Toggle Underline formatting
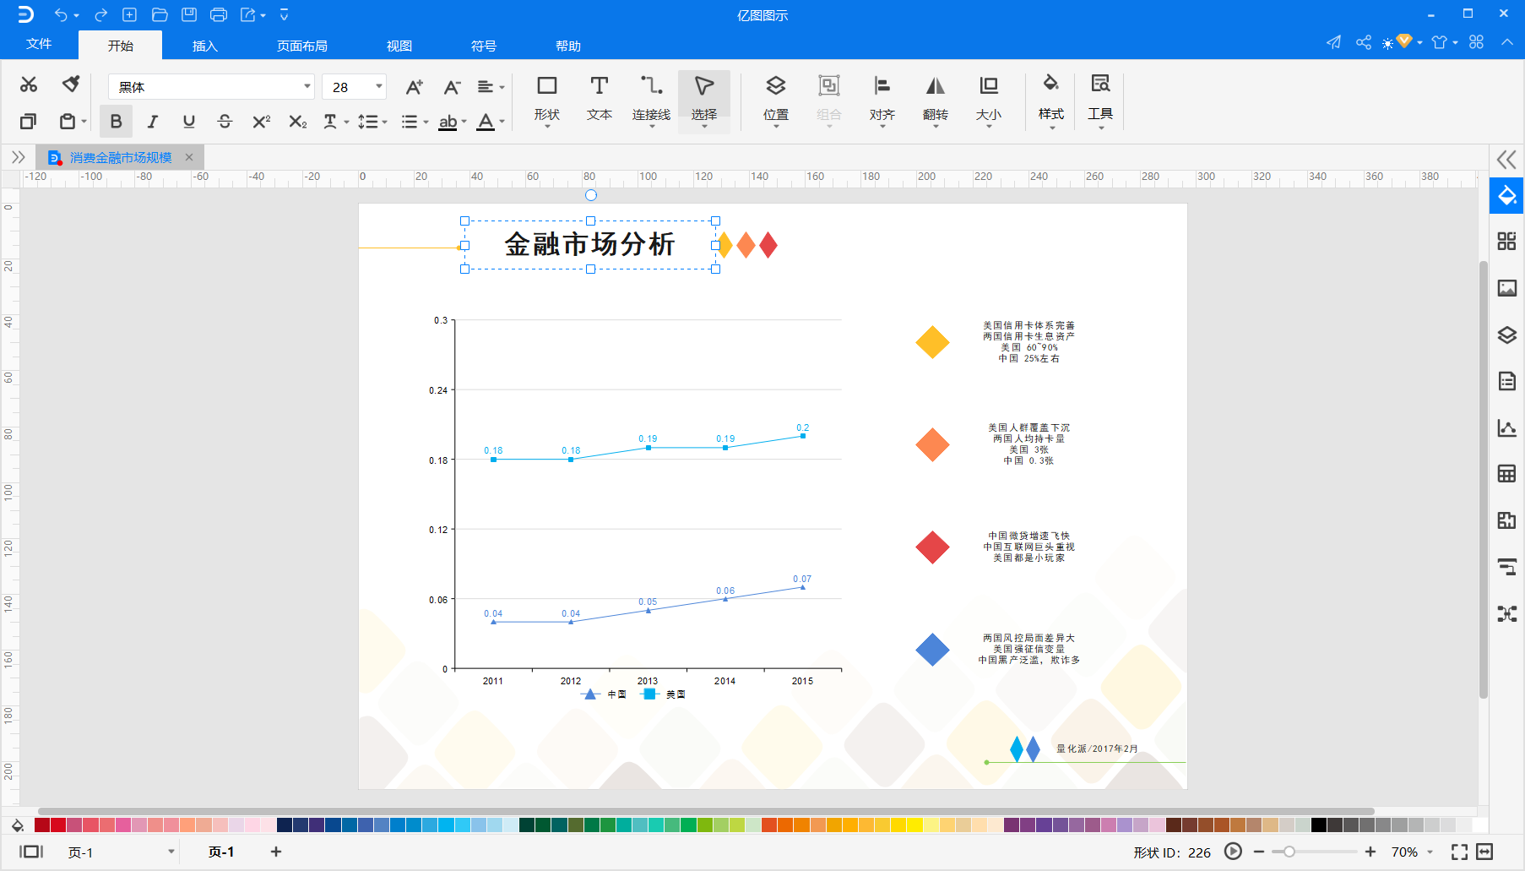The height and width of the screenshot is (871, 1525). pyautogui.click(x=189, y=122)
